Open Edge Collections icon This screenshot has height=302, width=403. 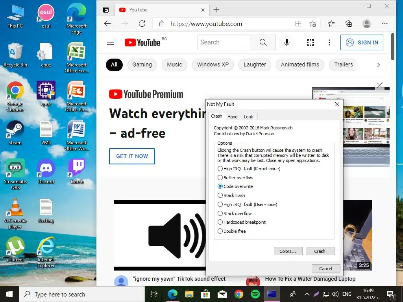[349, 24]
